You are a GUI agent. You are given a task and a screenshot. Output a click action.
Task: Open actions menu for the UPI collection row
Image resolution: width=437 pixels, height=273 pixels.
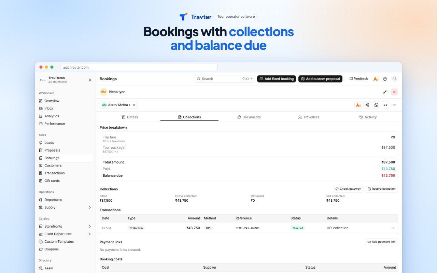point(392,228)
